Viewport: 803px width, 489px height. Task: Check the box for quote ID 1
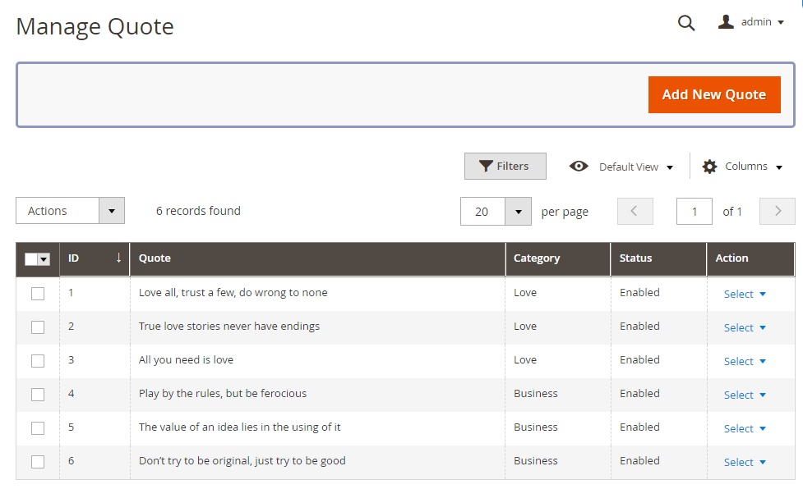click(x=38, y=294)
